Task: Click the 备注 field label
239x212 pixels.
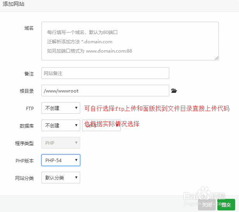Action: click(x=29, y=74)
